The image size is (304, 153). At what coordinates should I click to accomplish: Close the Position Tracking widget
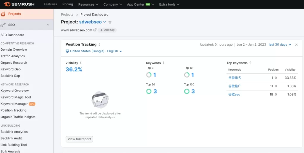[296, 45]
